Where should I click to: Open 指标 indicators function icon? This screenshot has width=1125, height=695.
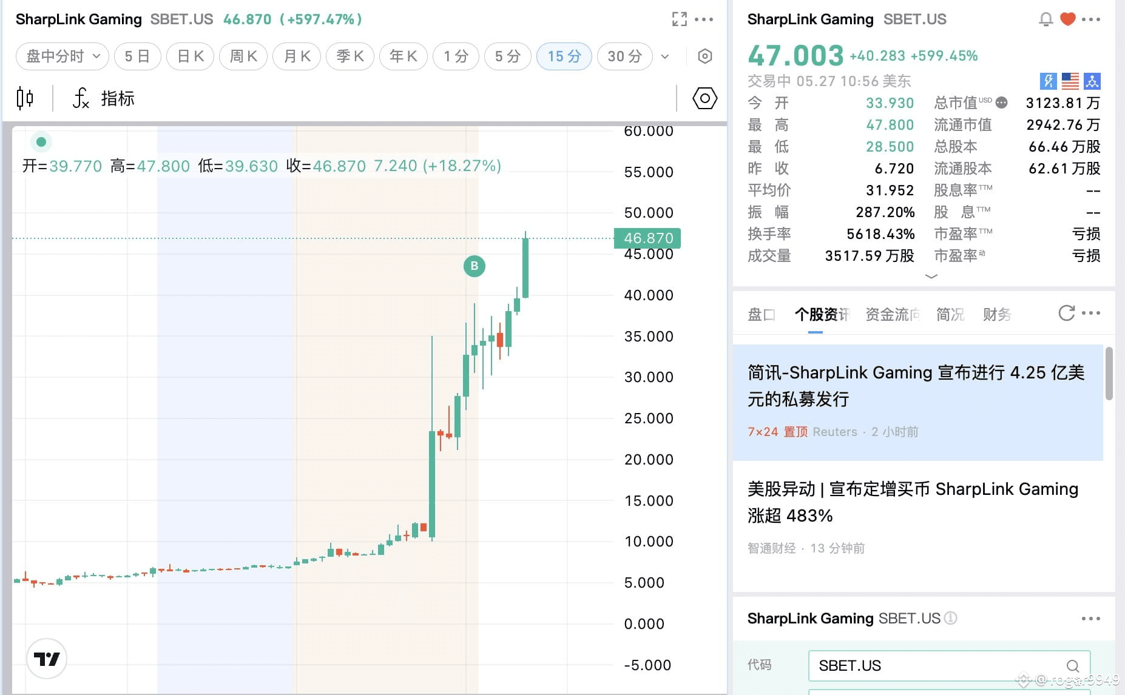(x=81, y=98)
